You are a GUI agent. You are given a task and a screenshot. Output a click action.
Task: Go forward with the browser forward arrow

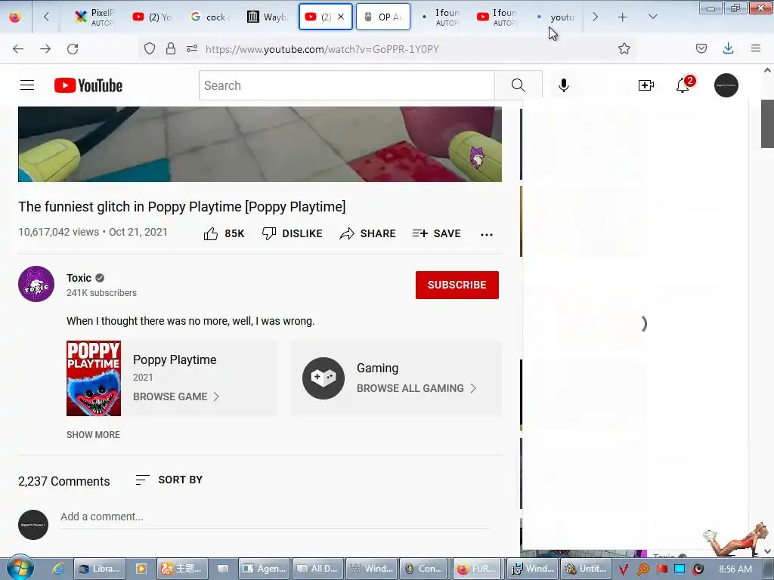[45, 49]
